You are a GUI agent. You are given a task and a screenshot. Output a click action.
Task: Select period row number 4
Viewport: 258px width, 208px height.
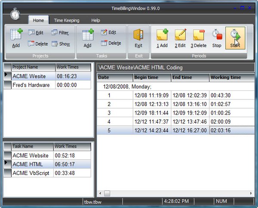176,121
